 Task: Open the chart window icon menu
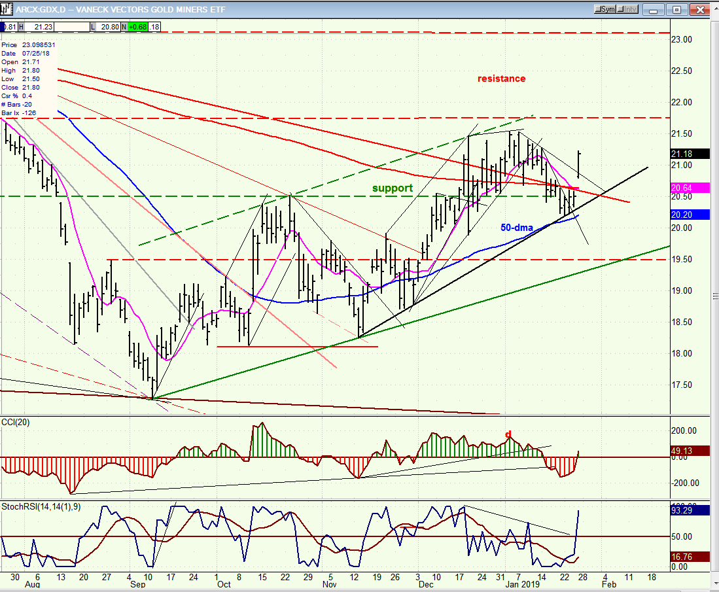(7, 9)
